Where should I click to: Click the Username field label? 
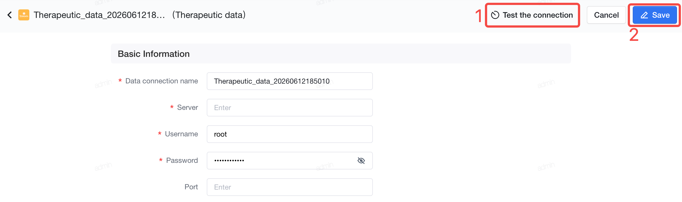coord(181,134)
